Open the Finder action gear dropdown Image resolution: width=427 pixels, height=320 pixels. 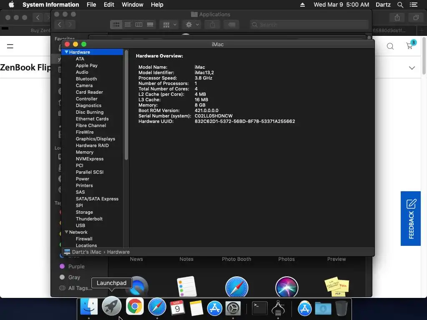(192, 25)
